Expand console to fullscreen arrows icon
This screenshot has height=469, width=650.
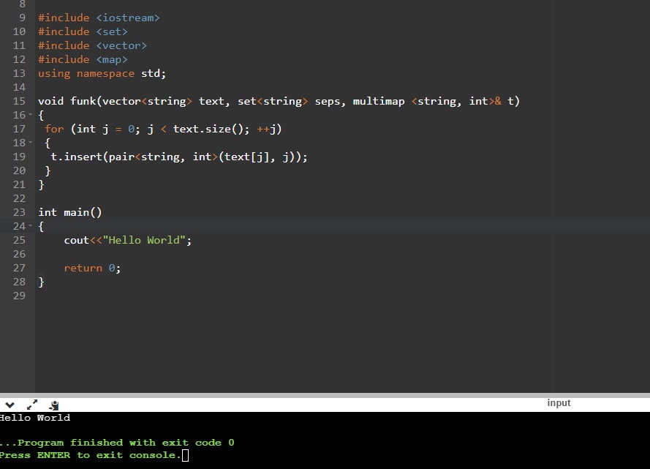tap(32, 405)
